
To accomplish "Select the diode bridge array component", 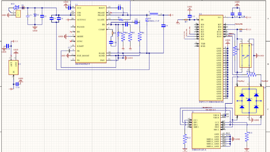I will pos(249,101).
